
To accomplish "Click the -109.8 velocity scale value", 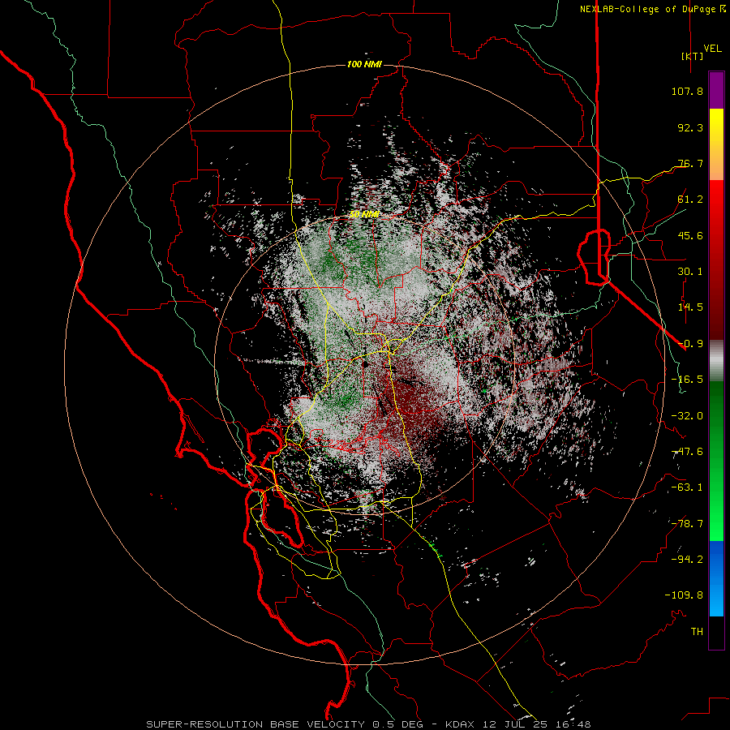I will coord(685,595).
